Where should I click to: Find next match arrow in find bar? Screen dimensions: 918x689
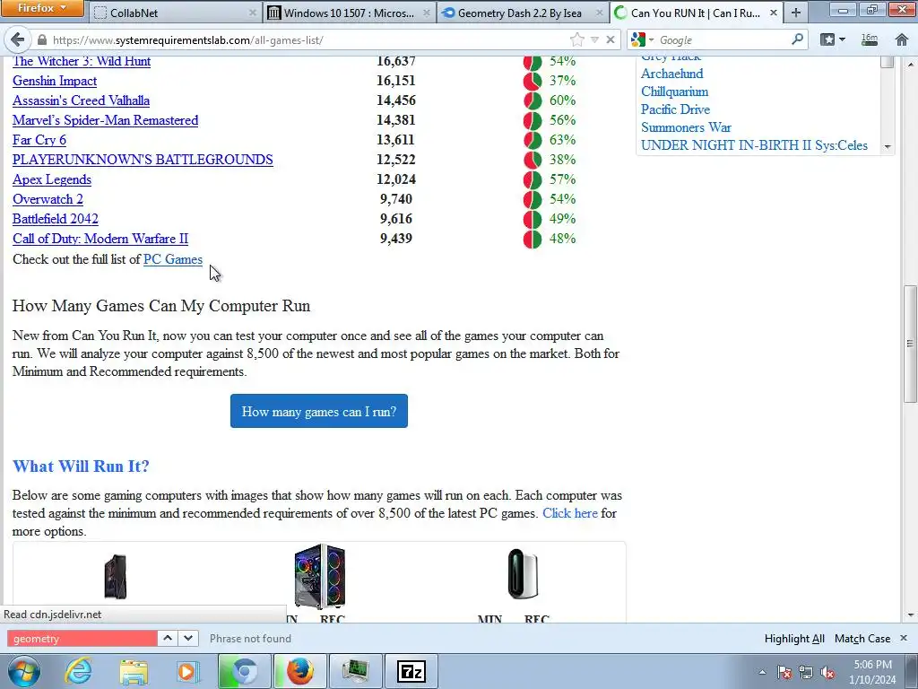click(x=188, y=638)
